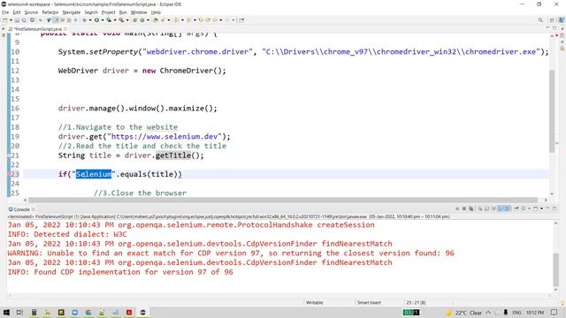
Task: Open the Search menu
Action: (x=91, y=12)
